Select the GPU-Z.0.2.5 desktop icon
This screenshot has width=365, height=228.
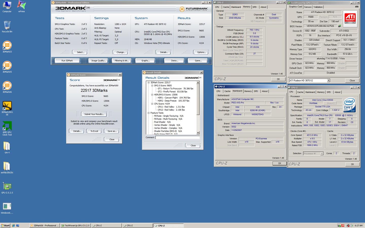coord(7,188)
